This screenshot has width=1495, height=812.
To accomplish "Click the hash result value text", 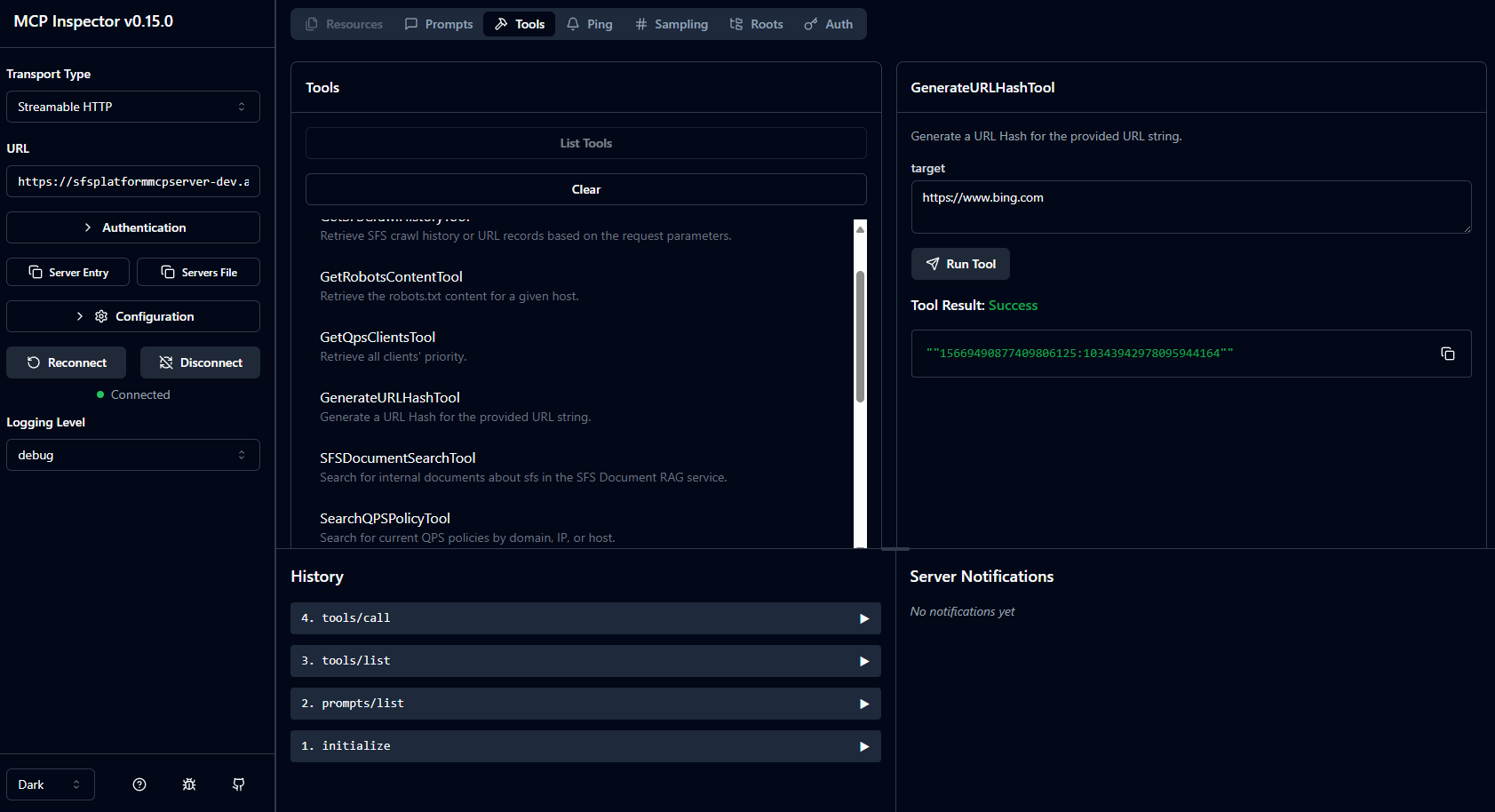I will [1079, 354].
